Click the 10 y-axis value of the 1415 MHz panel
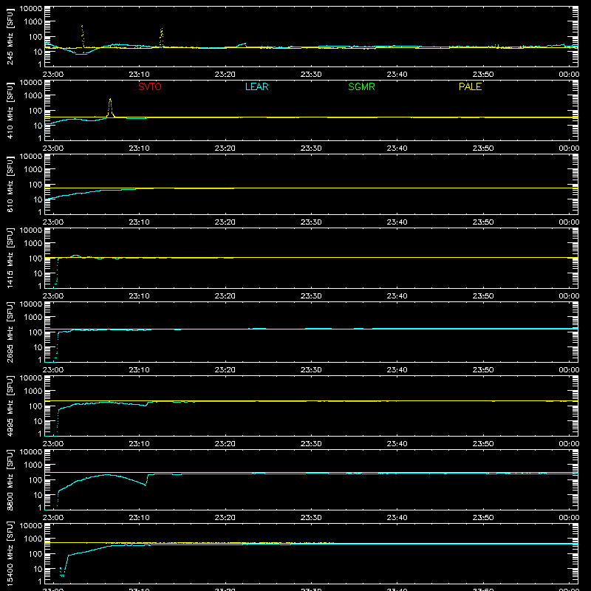The height and width of the screenshot is (591, 591). (38, 273)
